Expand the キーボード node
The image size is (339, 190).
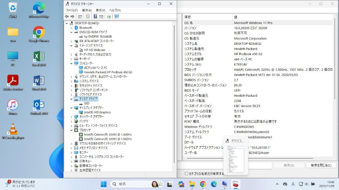pos(71,59)
